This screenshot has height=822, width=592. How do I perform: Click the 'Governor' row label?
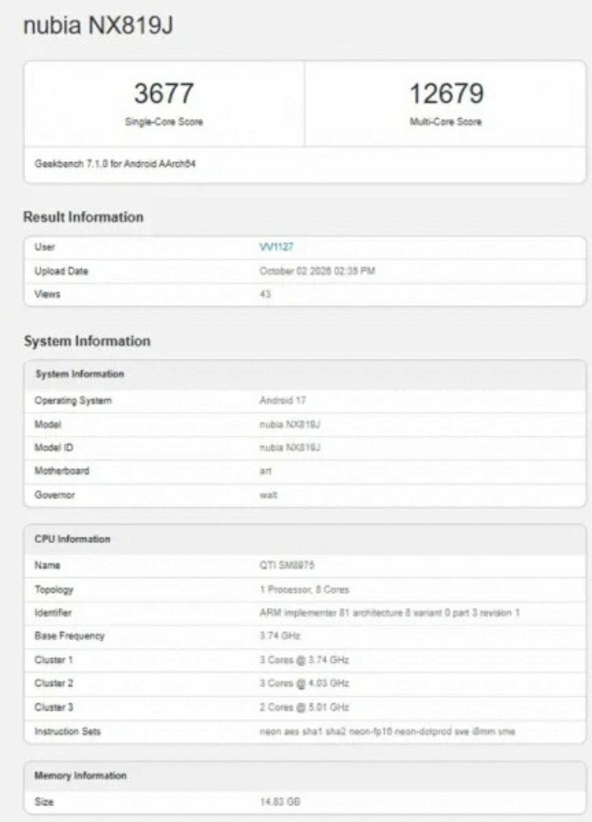(x=55, y=495)
